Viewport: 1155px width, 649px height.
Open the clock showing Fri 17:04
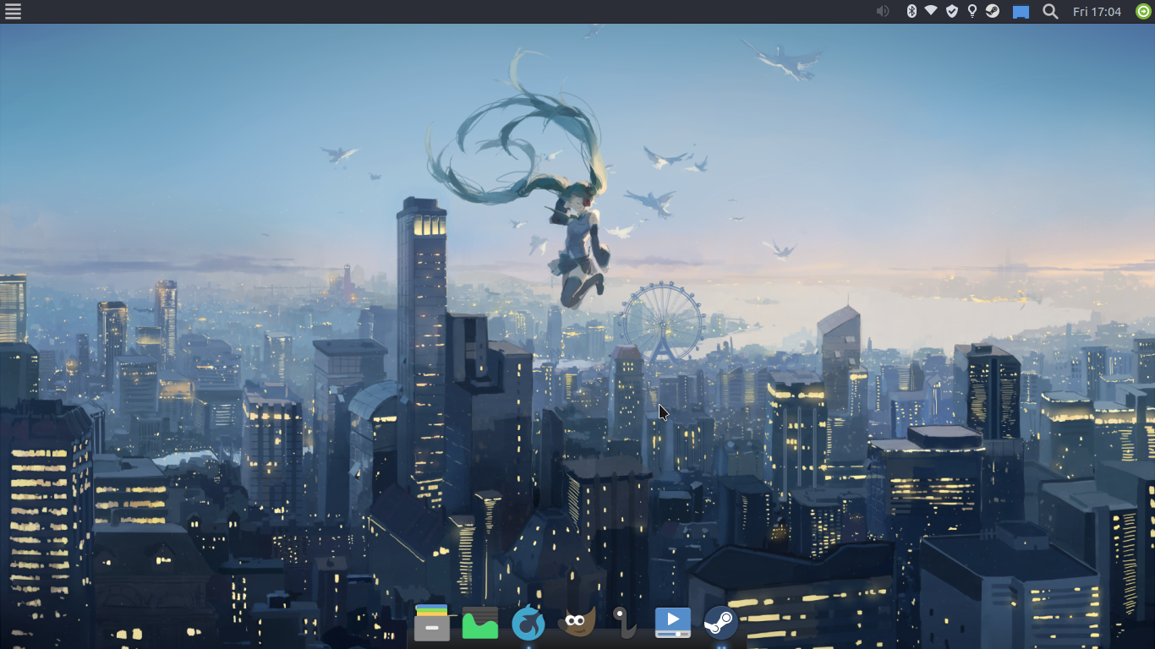tap(1097, 12)
